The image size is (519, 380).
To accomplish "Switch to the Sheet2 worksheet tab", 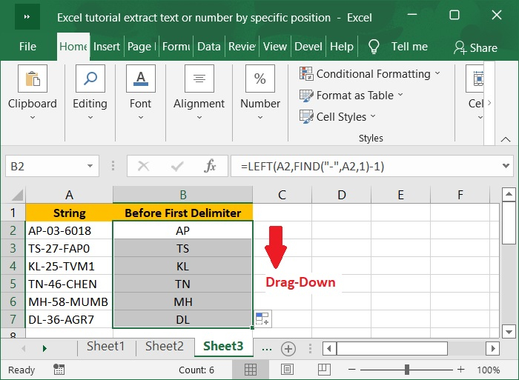I will click(164, 347).
